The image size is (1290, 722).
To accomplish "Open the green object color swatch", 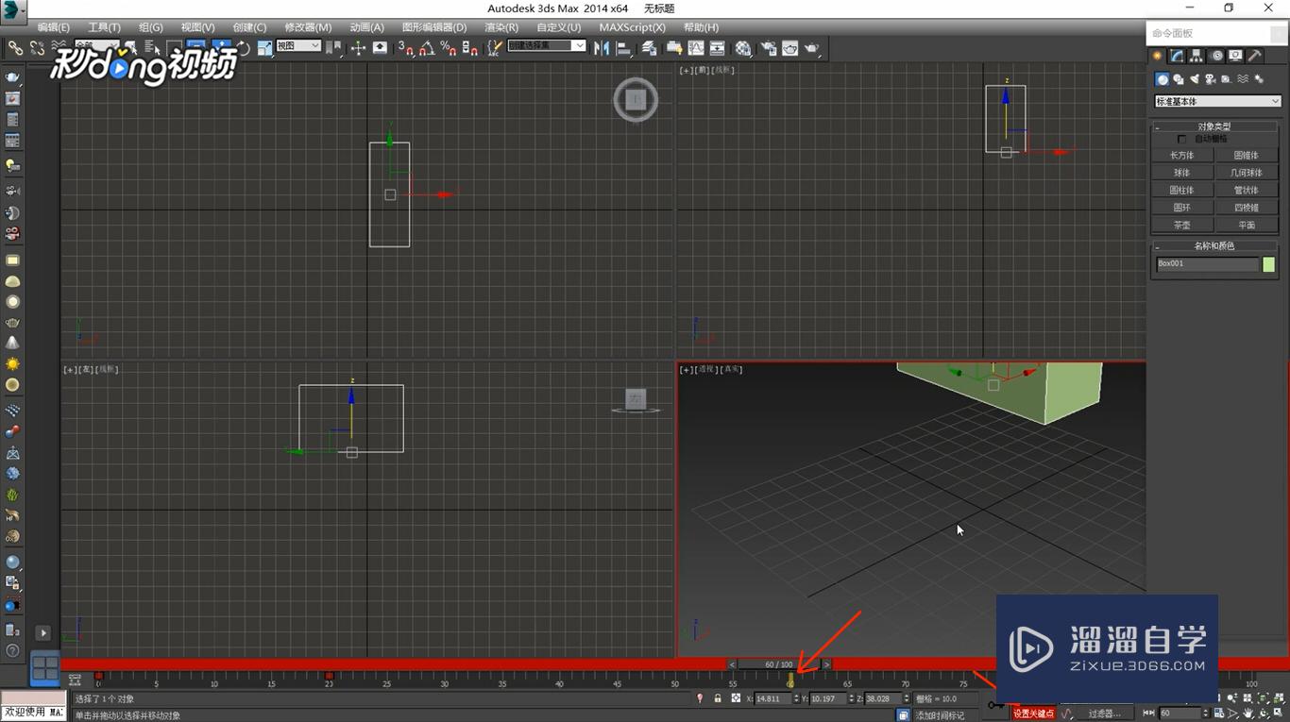I will pos(1269,264).
